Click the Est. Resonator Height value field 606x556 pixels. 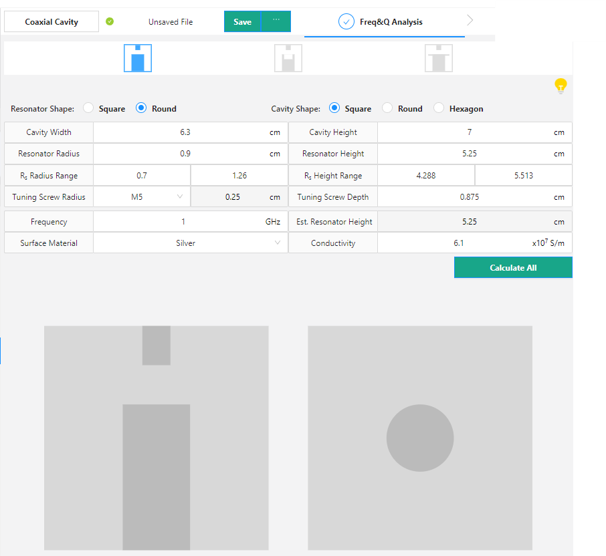click(475, 222)
